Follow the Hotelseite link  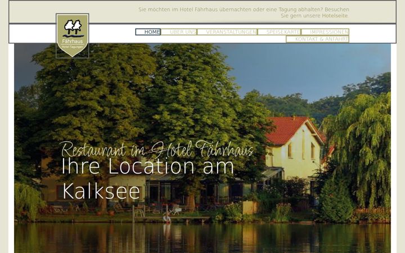(335, 16)
